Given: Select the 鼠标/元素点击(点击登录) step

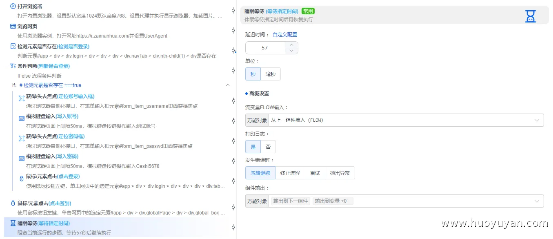Looking at the screenshot, I should 121,181.
